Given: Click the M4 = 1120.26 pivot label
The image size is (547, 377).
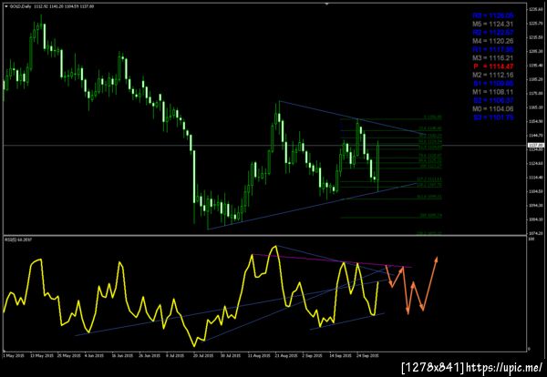Looking at the screenshot, I should tap(493, 41).
